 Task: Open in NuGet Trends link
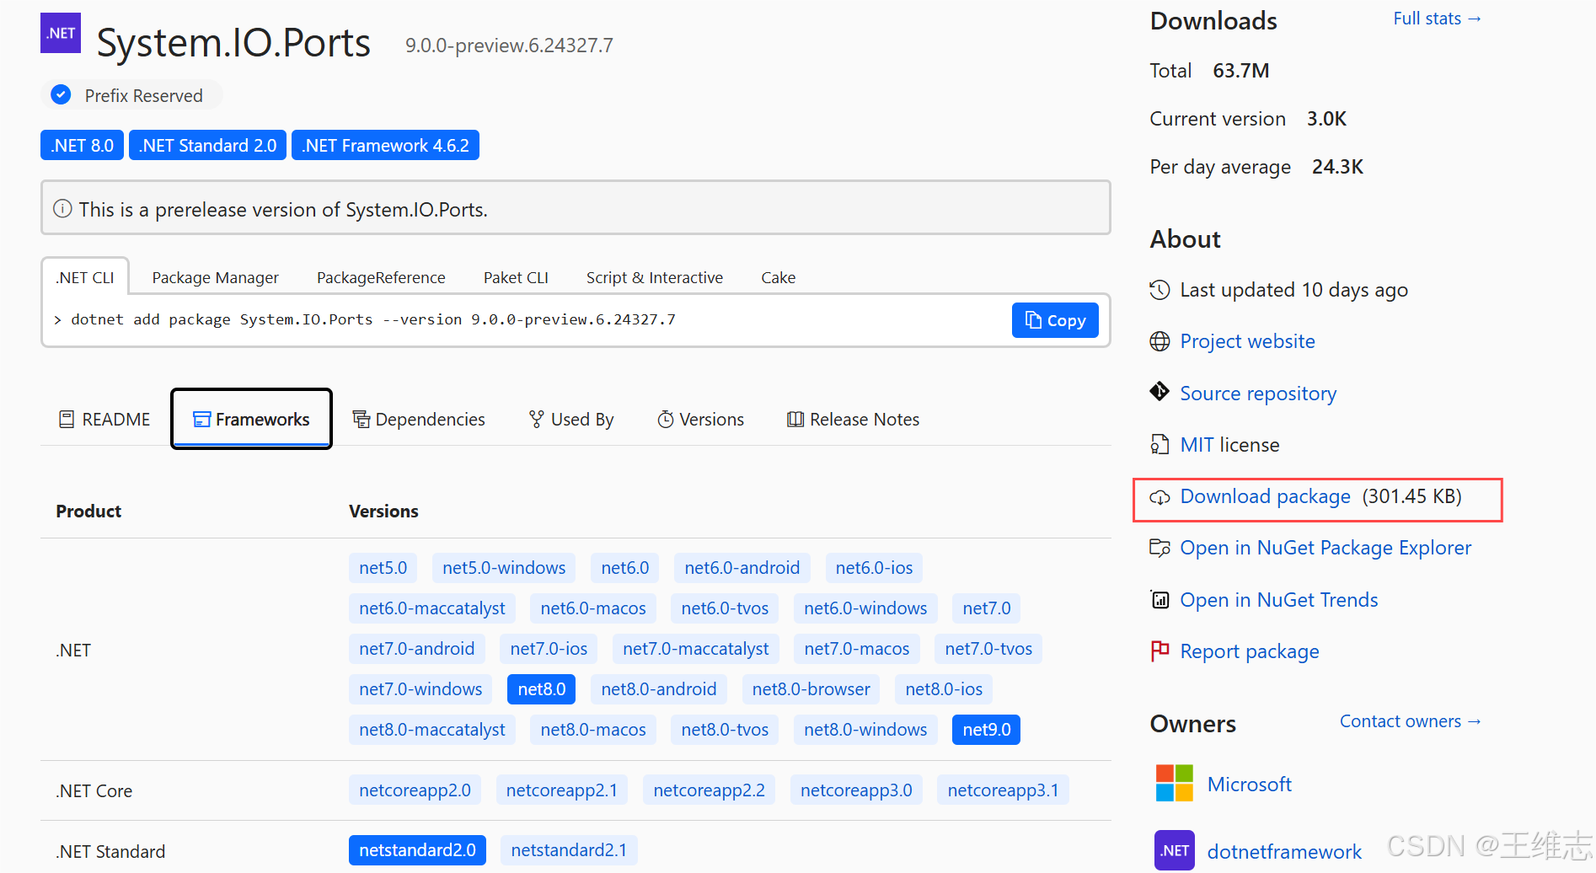click(1278, 600)
